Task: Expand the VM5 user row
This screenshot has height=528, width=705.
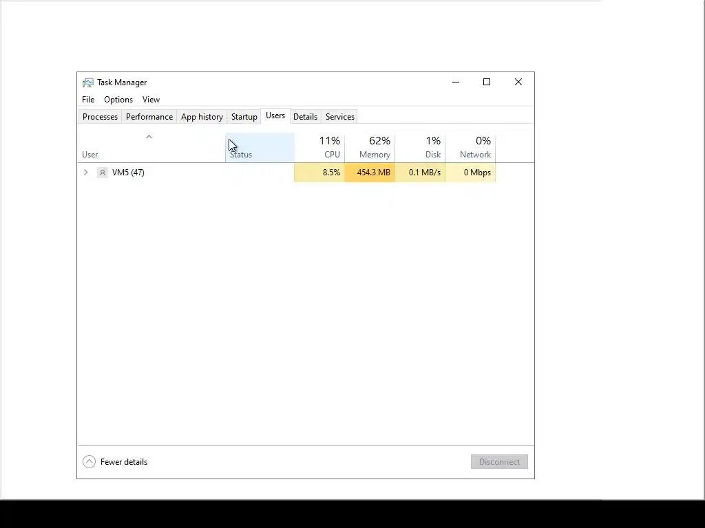Action: 86,173
